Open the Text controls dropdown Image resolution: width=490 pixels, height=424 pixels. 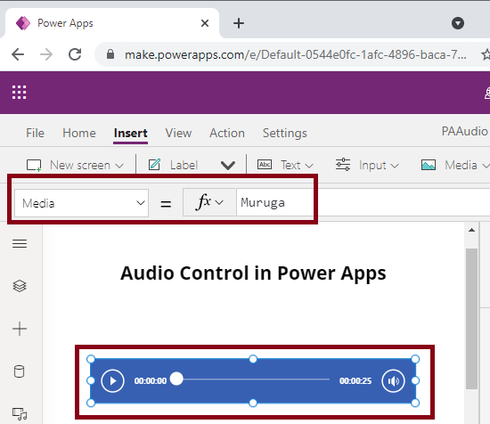[285, 165]
